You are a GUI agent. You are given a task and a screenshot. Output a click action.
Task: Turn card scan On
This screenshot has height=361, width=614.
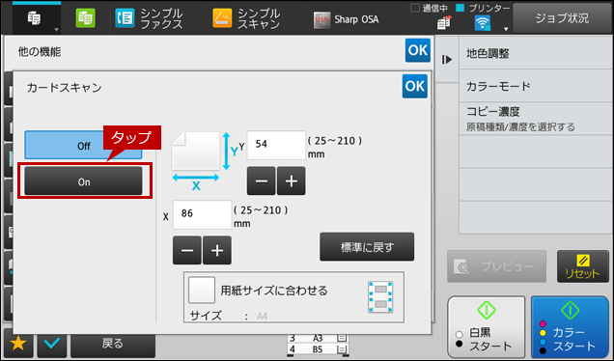[83, 181]
